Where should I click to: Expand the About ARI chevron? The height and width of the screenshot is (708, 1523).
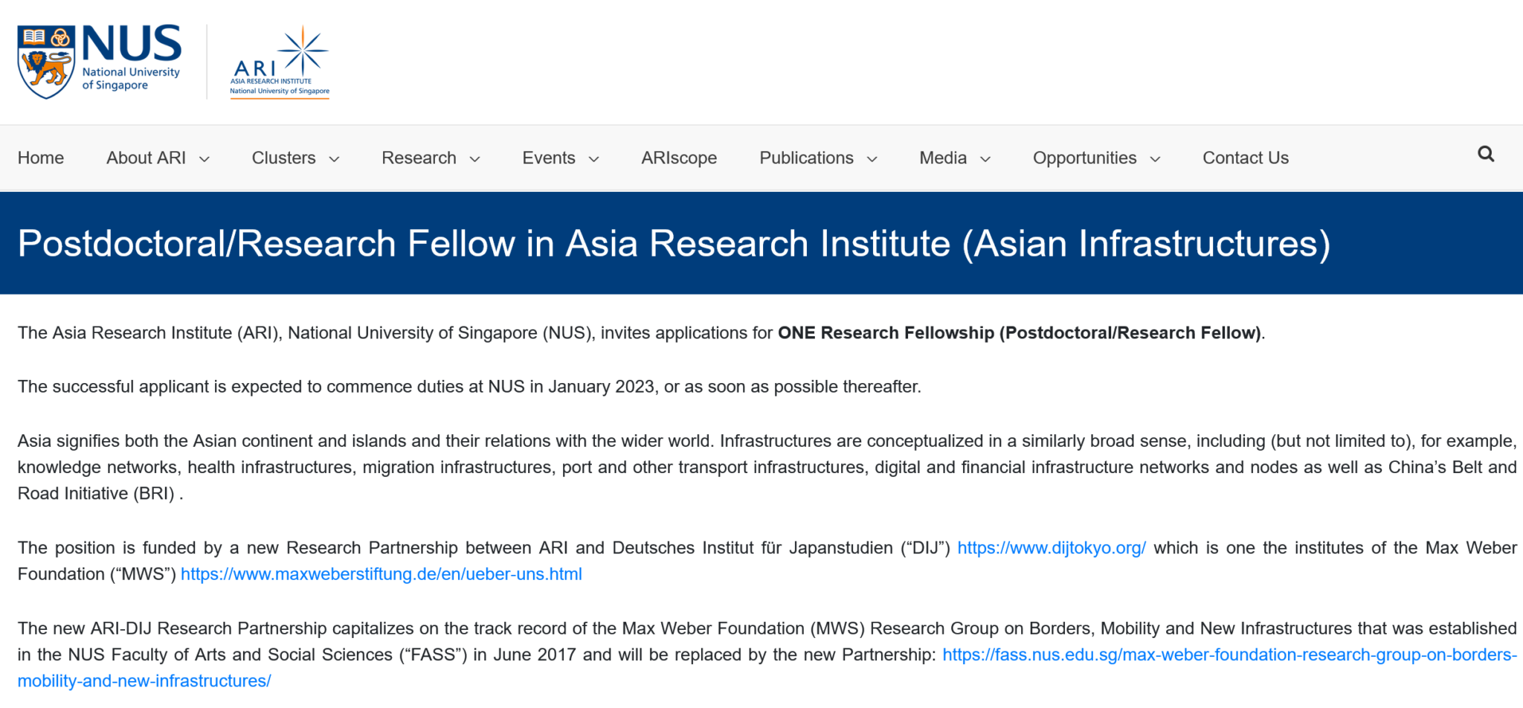[x=205, y=159]
